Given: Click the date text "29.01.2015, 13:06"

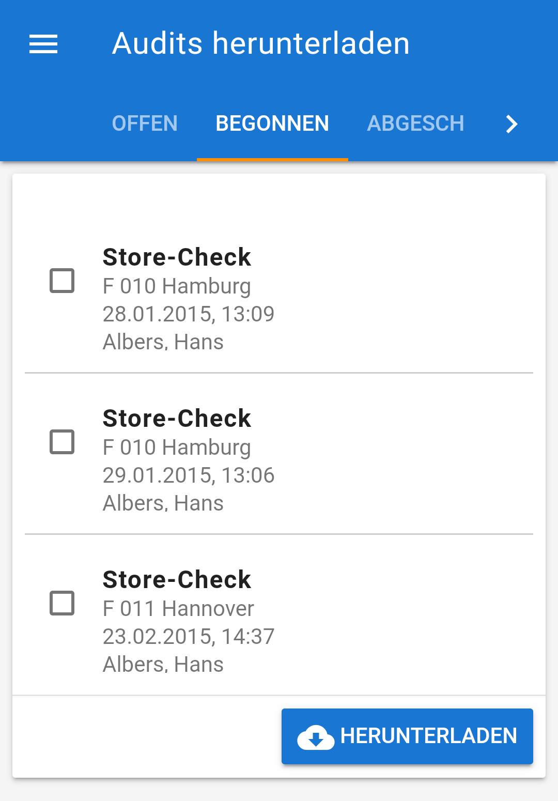Looking at the screenshot, I should tap(189, 475).
